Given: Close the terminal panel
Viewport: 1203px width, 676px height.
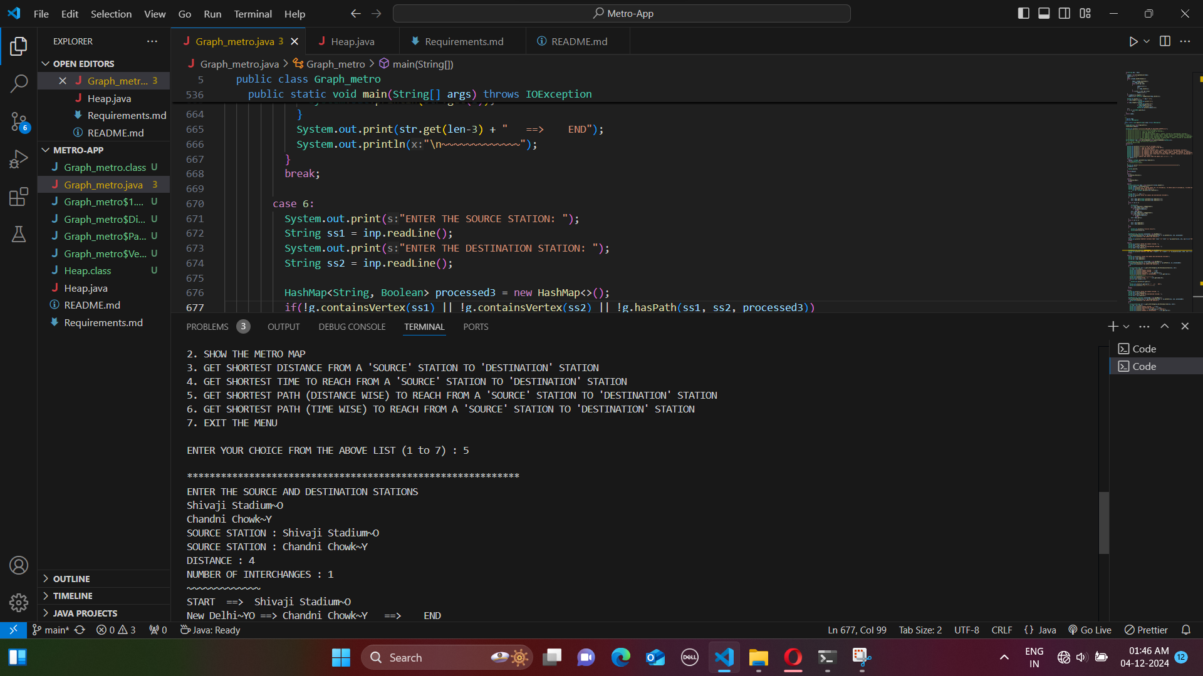Looking at the screenshot, I should 1185,326.
